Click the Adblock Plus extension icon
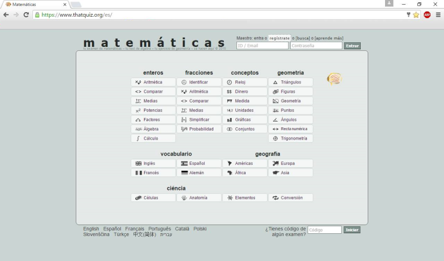The width and height of the screenshot is (444, 261). (x=427, y=14)
